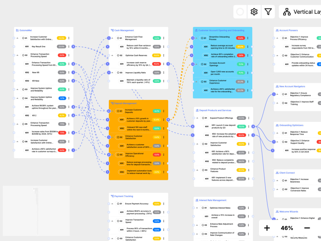
Task: Collapse objective 03 Improve Operational Efficiency
Action: click(x=112, y=155)
